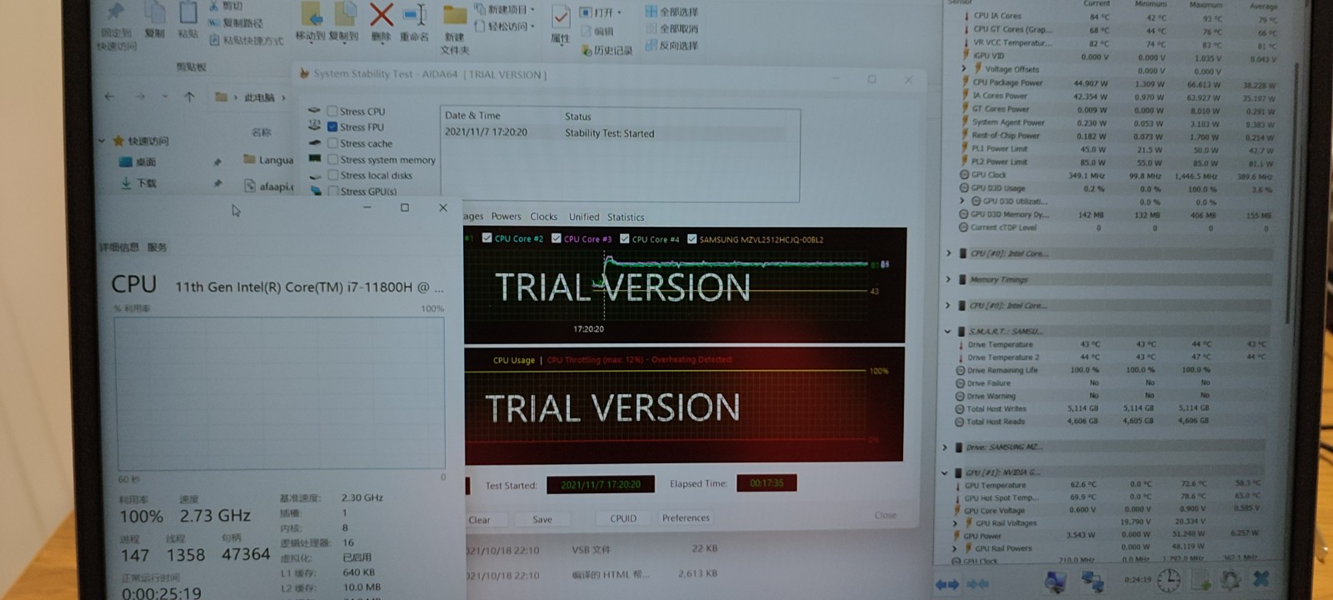
Task: Expand GPU Rail Voltages row
Action: point(955,522)
